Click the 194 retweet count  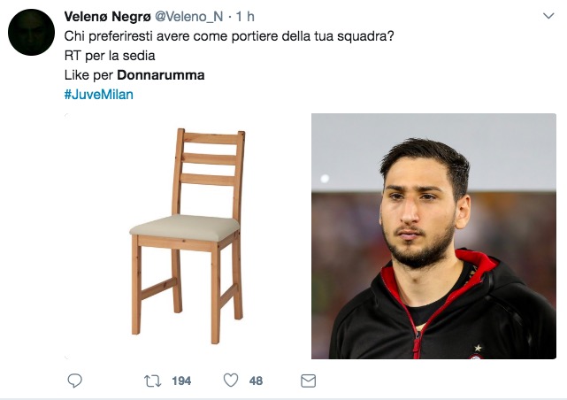(181, 381)
